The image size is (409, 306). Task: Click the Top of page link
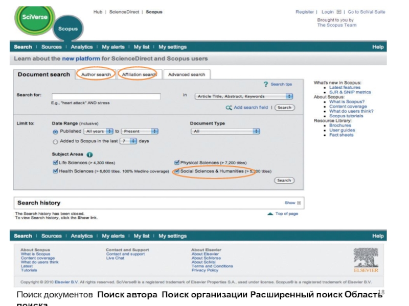click(287, 214)
